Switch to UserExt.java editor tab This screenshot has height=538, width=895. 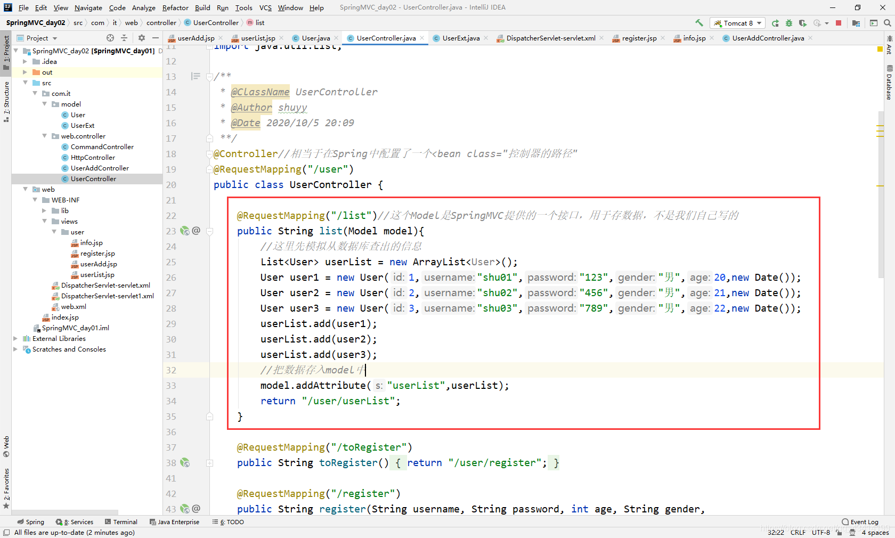point(461,38)
